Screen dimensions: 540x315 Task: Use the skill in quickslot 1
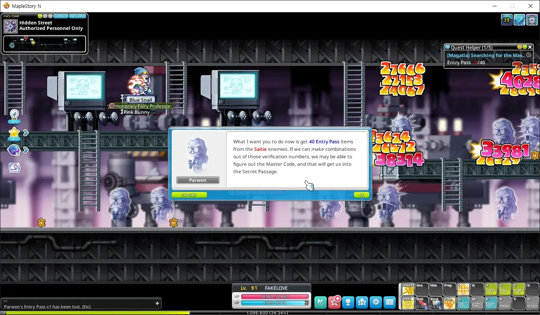(x=463, y=289)
